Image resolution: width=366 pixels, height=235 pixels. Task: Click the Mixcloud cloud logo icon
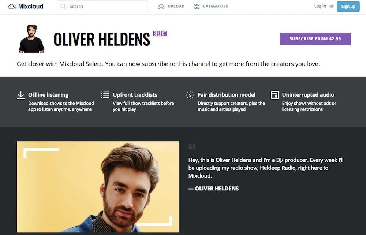tap(12, 7)
